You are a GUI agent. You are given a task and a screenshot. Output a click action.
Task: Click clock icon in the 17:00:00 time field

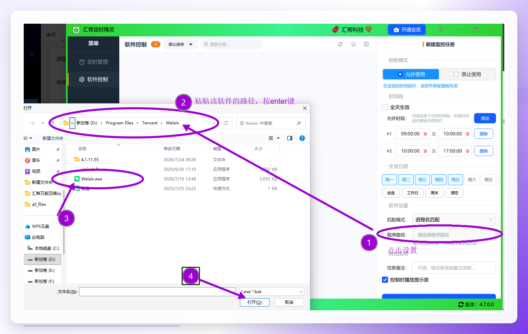467,151
